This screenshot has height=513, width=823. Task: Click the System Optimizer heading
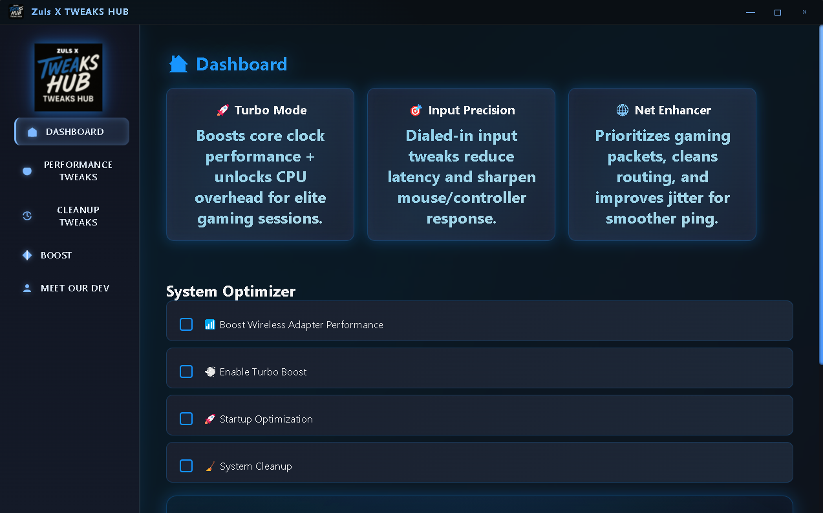coord(231,291)
